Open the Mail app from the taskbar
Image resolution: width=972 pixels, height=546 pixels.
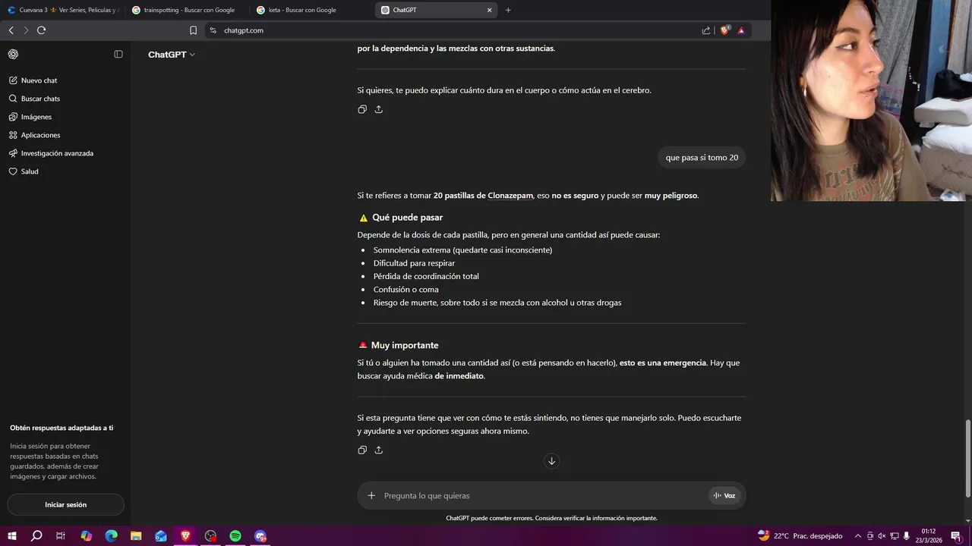tap(161, 536)
